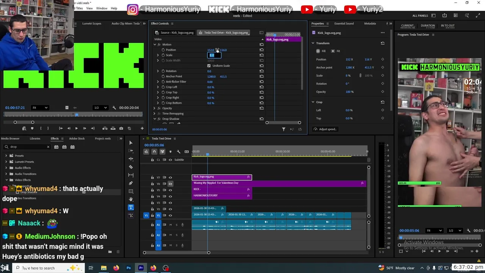
Task: Open the Lumetri Scopes tab
Action: 92,24
